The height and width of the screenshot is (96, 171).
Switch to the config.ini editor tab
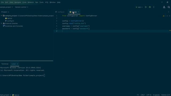coord(60,12)
